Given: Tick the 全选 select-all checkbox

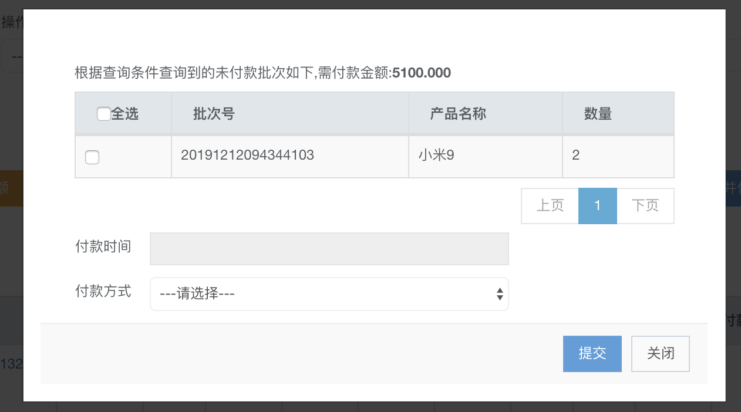Looking at the screenshot, I should [x=103, y=114].
